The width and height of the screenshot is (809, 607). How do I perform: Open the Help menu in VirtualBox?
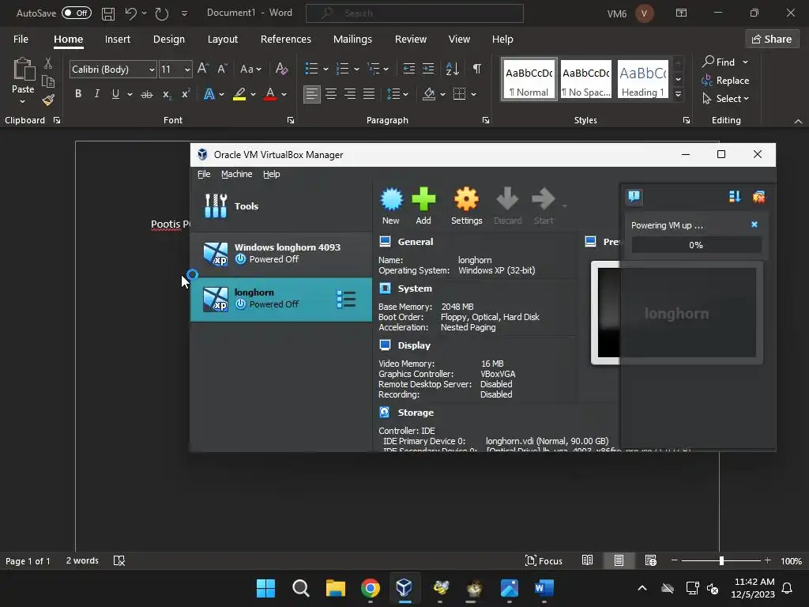coord(272,174)
